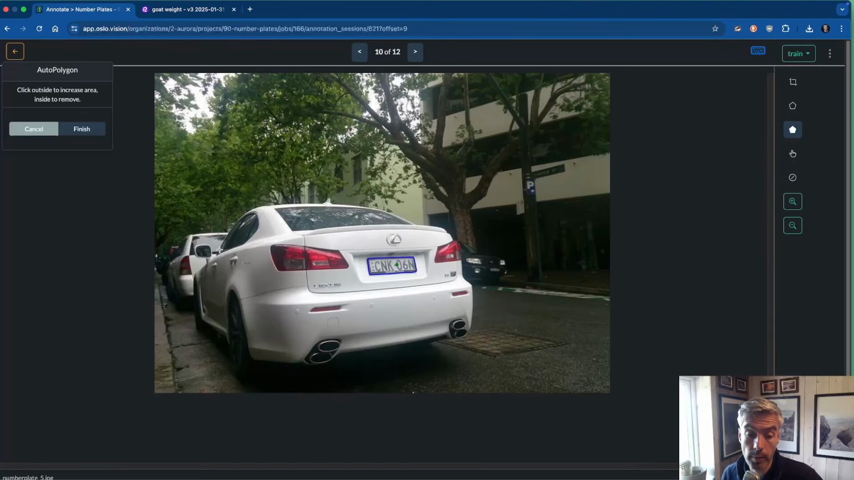Cancel the AutoPolygon annotation
Viewport: 854px width, 480px height.
pyautogui.click(x=34, y=129)
